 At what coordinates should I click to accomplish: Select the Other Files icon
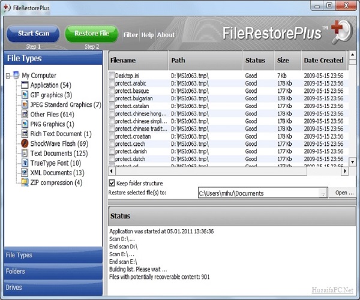[x=25, y=114]
